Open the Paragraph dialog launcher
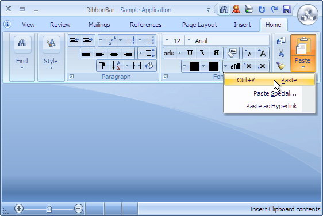 point(71,77)
